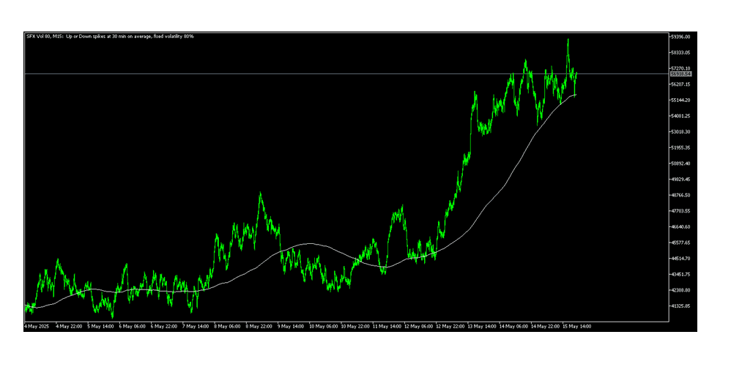The image size is (731, 370).
Task: Click the 44514.70 price axis label
Action: pyautogui.click(x=681, y=259)
